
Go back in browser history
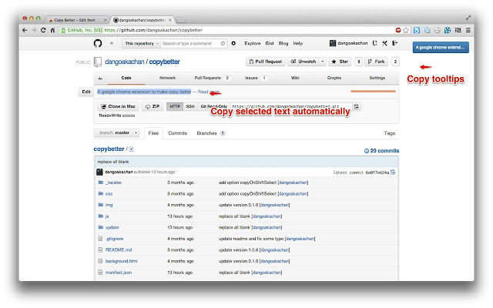pos(25,30)
